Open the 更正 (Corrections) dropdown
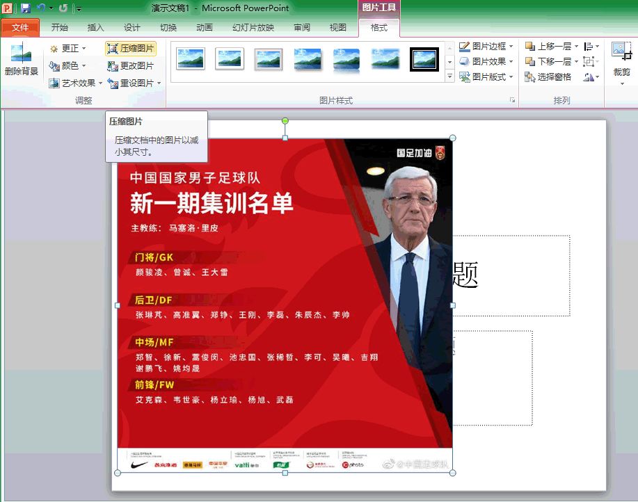The height and width of the screenshot is (502, 638). [67, 47]
